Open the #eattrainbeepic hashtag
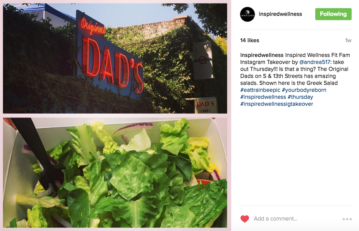 tap(260, 90)
